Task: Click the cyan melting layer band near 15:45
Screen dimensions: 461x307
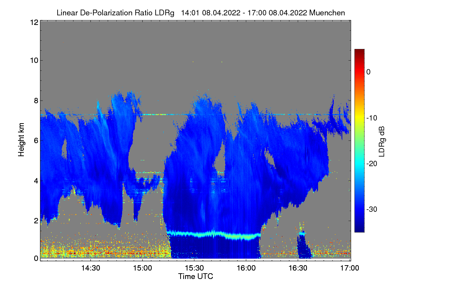Action: 214,234
